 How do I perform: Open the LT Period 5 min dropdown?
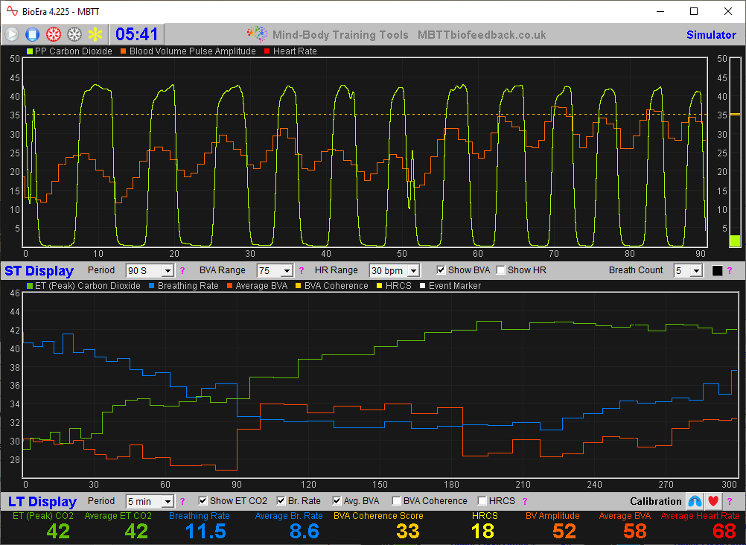click(149, 502)
